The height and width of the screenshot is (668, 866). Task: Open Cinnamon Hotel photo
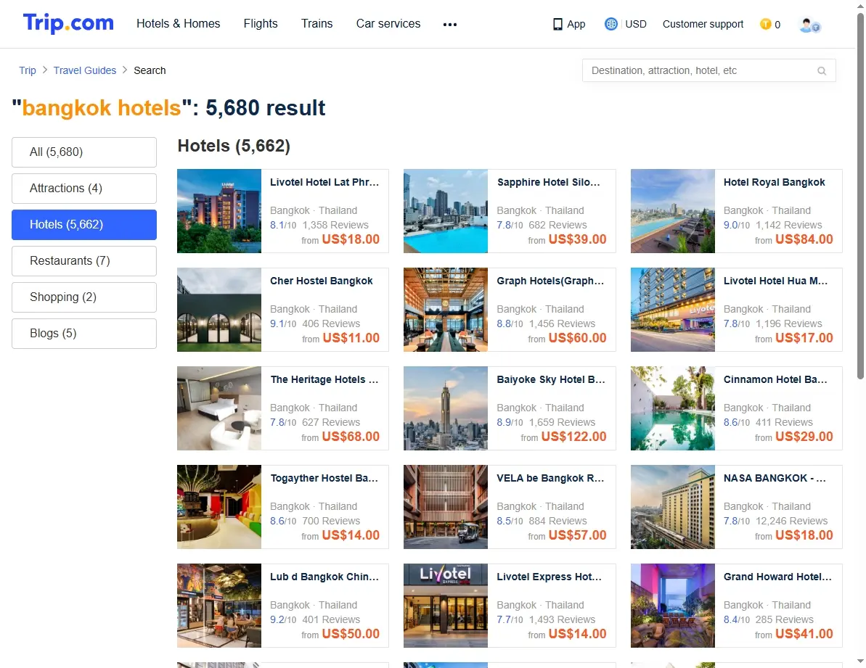[x=673, y=409]
